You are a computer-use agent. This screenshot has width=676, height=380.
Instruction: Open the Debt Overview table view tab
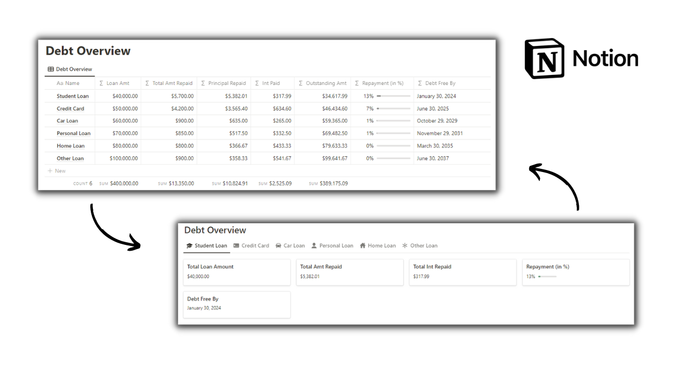coord(70,69)
